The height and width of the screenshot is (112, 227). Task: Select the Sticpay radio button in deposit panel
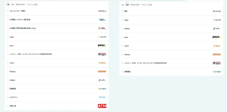[x=8, y=72]
